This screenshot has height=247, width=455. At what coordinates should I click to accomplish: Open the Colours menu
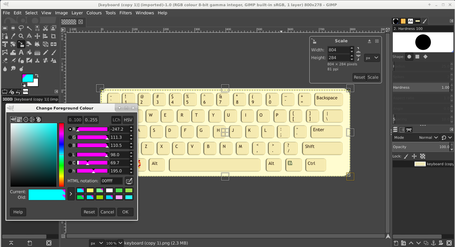click(x=94, y=13)
